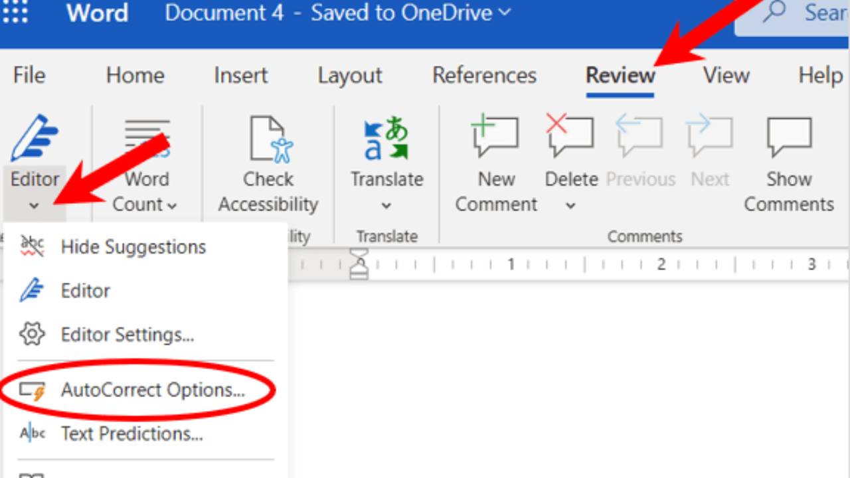Screen dimensions: 850x478
Task: Expand the Delete comment dropdown arrow
Action: pos(570,205)
